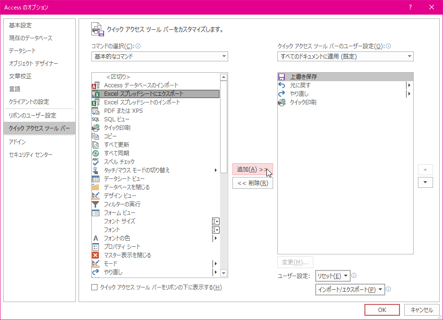
Task: Click the プロパティ シート icon
Action: coord(96,247)
